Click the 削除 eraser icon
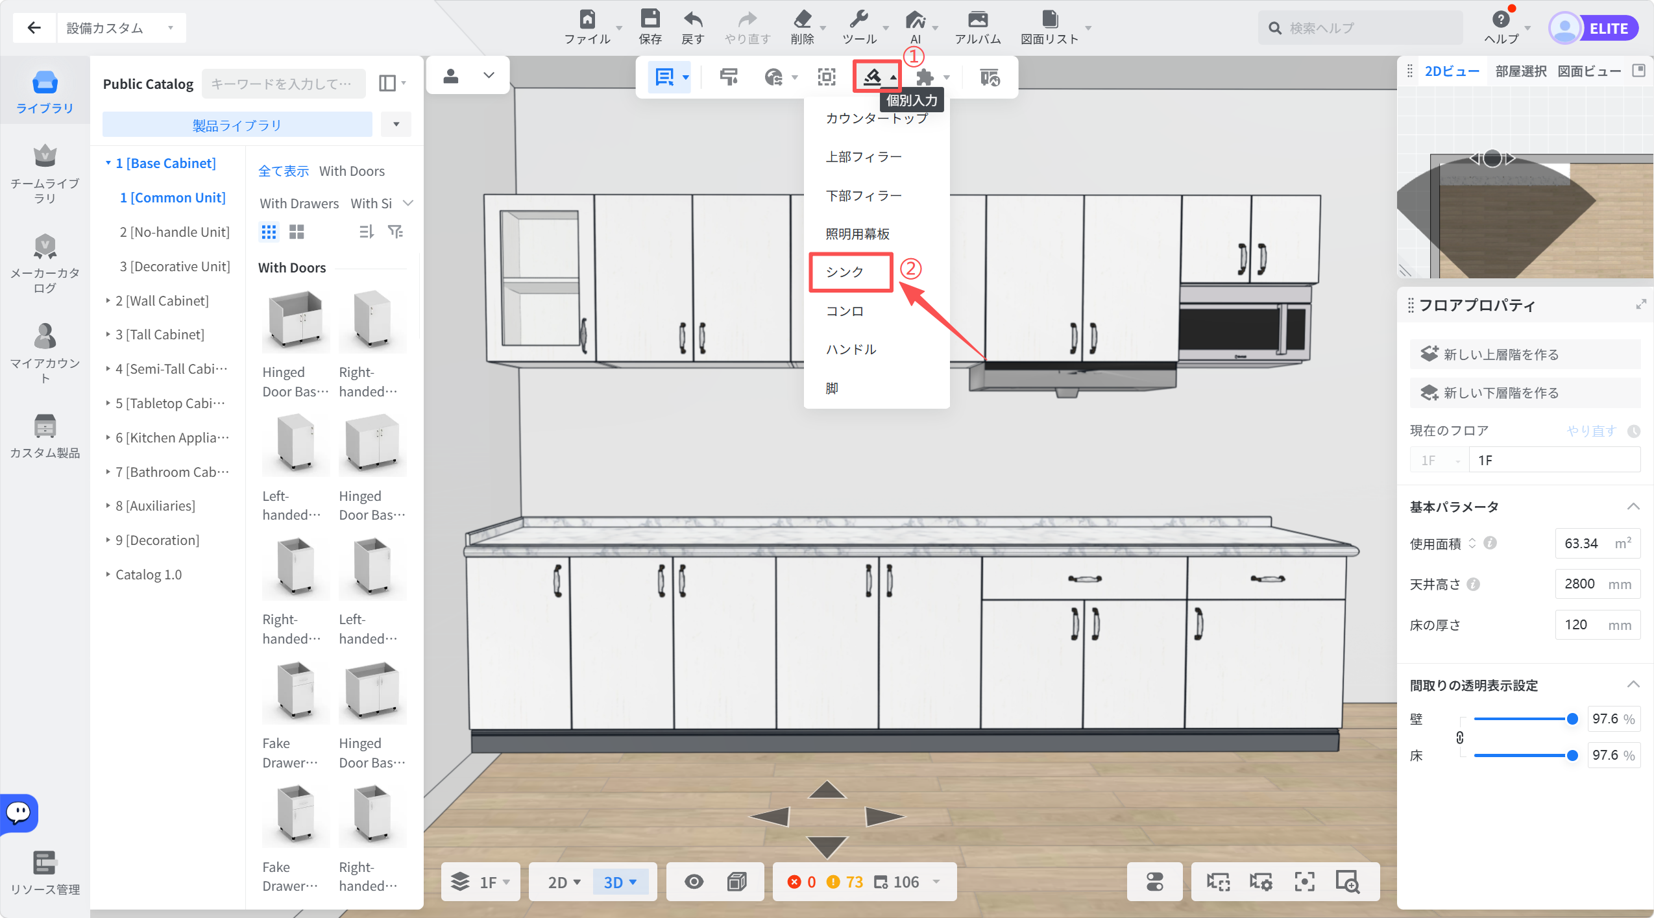Viewport: 1654px width, 918px height. click(x=803, y=19)
